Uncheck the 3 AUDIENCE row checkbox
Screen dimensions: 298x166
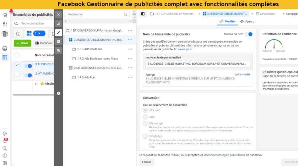tap(17, 65)
